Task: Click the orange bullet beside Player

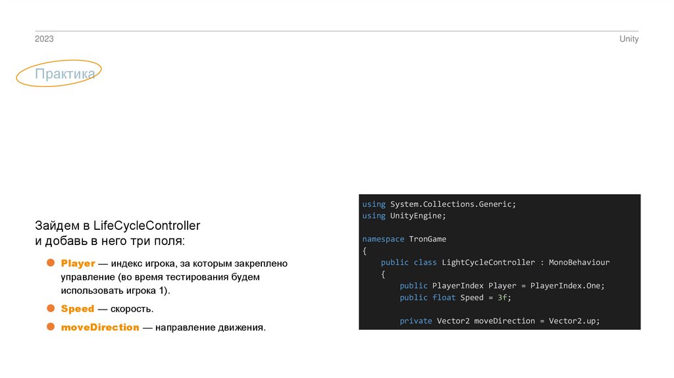Action: coord(50,263)
